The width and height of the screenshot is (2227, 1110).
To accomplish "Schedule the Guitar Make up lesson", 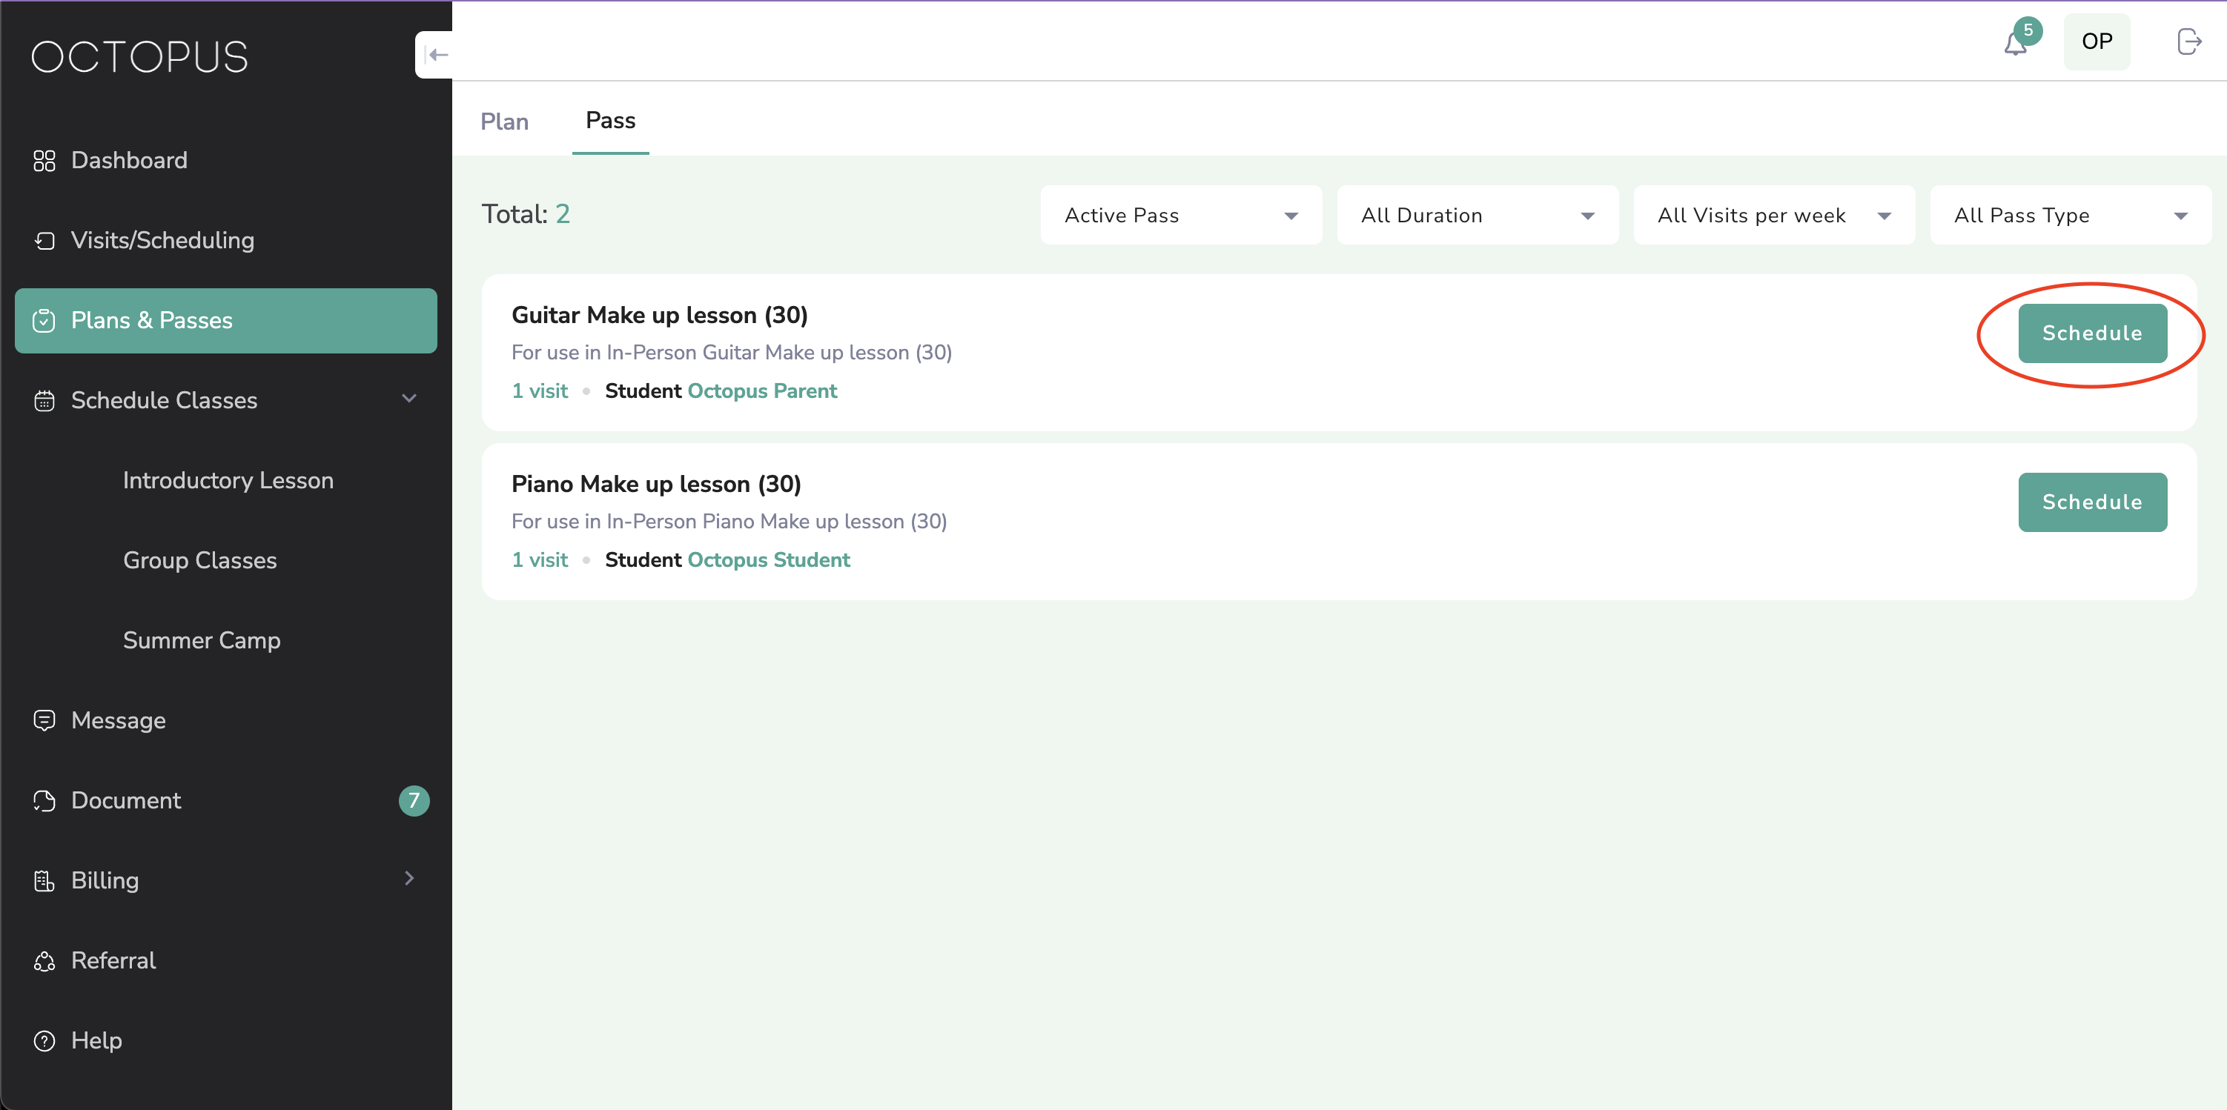I will pyautogui.click(x=2092, y=333).
